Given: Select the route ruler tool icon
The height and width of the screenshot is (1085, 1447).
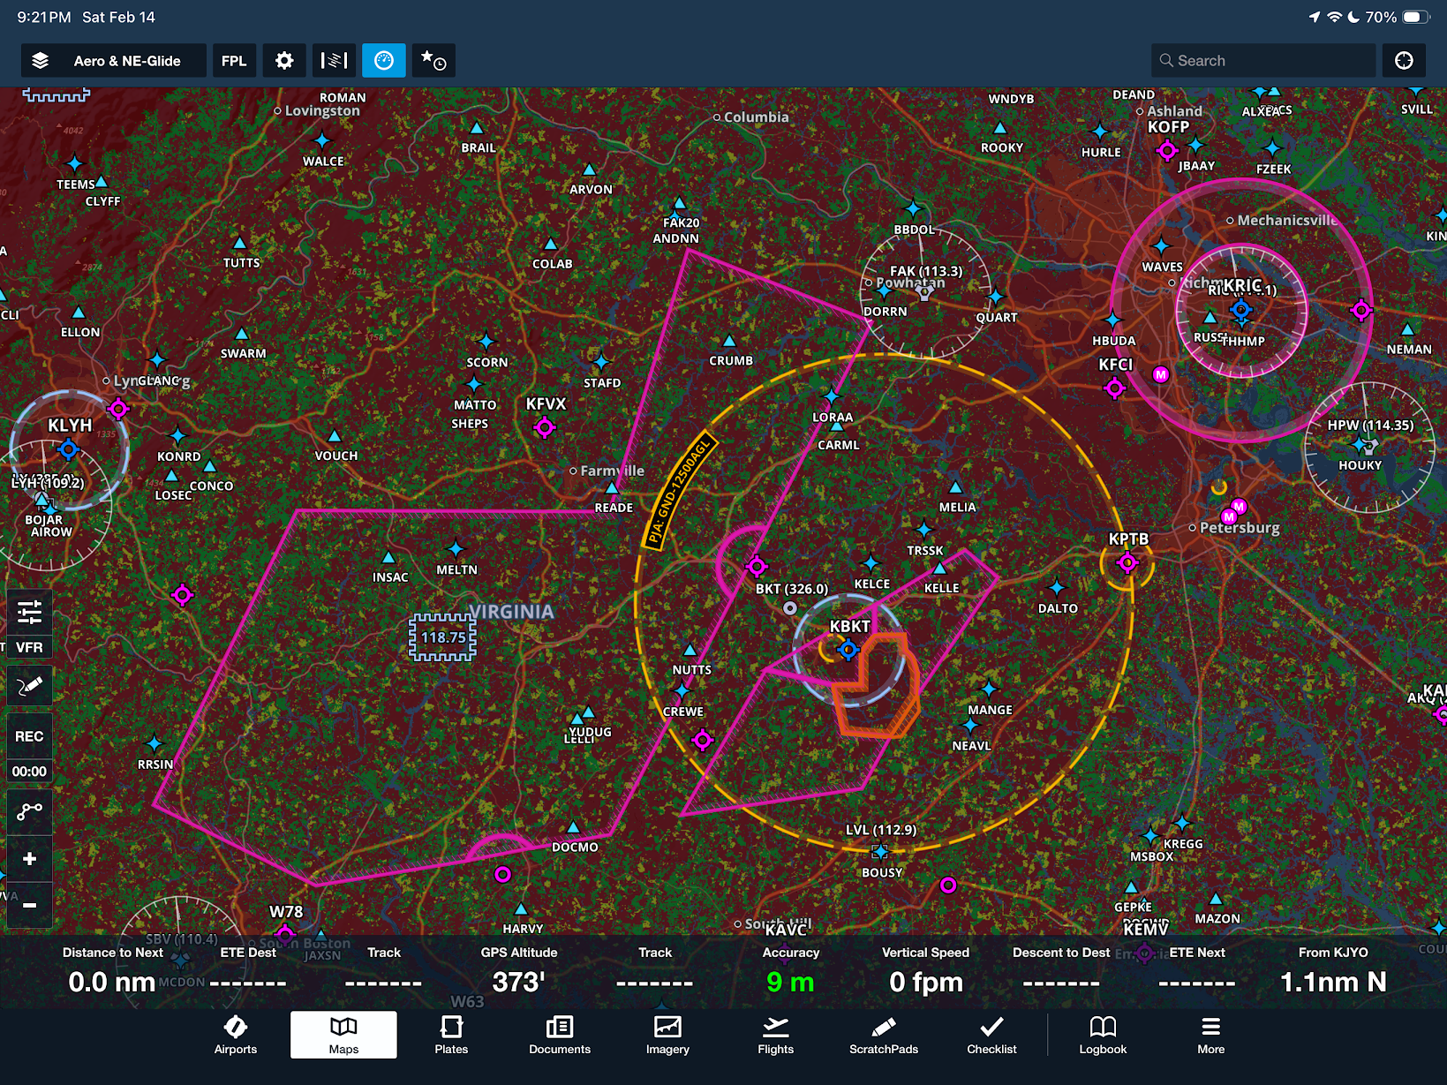Looking at the screenshot, I should point(29,810).
